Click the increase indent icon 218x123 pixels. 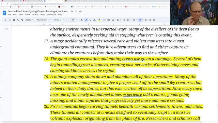150,20
